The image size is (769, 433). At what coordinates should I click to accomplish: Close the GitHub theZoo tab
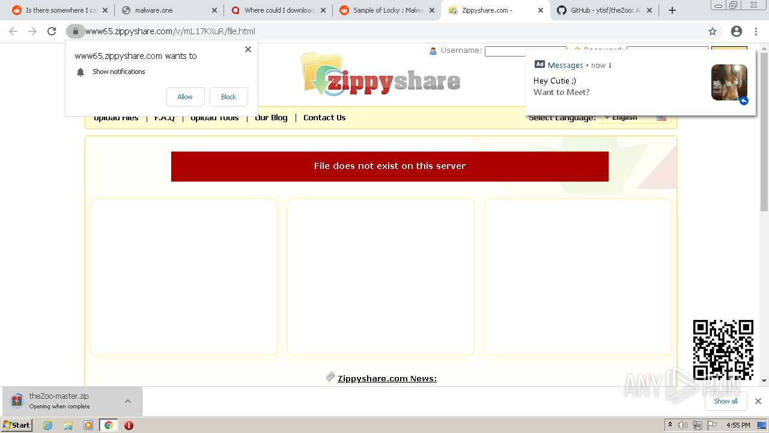pyautogui.click(x=649, y=10)
